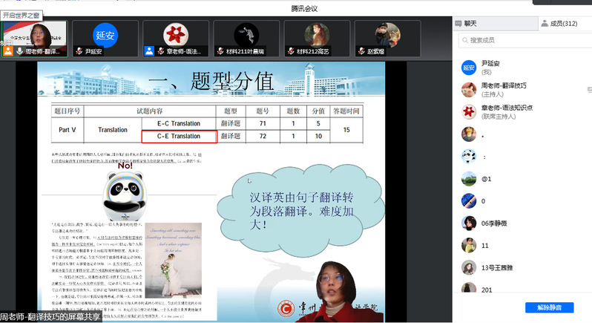Click avatar of member 11
The height and width of the screenshot is (323, 592).
pyautogui.click(x=469, y=245)
